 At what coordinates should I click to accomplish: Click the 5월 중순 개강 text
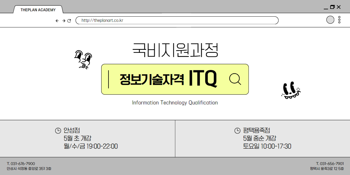pyautogui.click(x=260, y=138)
